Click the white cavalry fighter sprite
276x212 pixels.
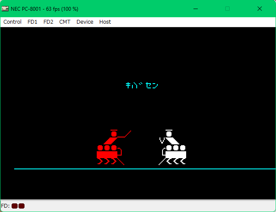173,148
